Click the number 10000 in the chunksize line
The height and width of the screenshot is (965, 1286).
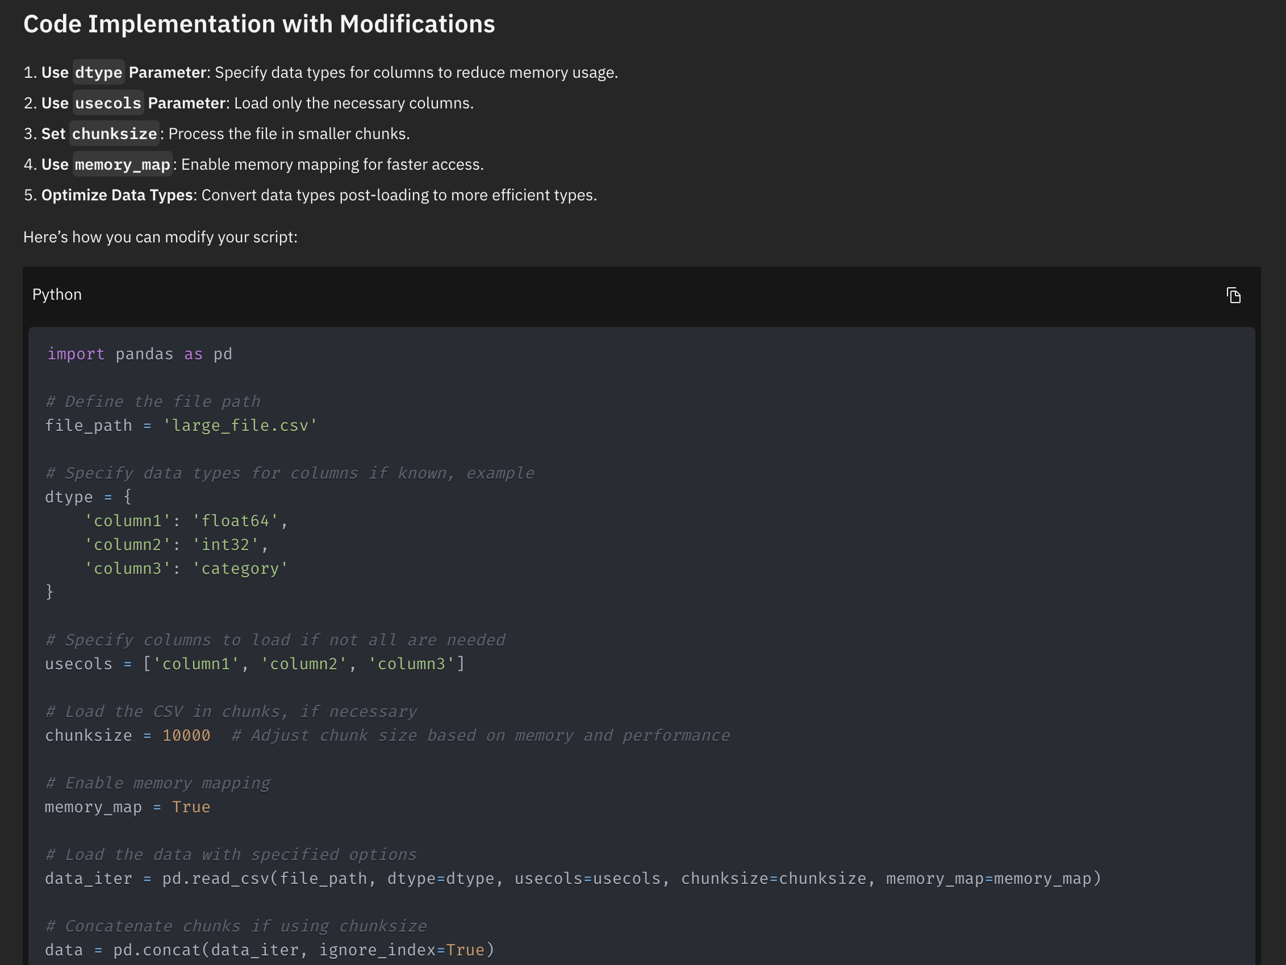pos(186,735)
